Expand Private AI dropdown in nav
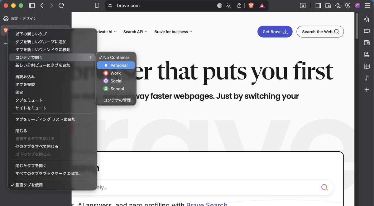Image resolution: width=374 pixels, height=206 pixels. click(x=106, y=32)
